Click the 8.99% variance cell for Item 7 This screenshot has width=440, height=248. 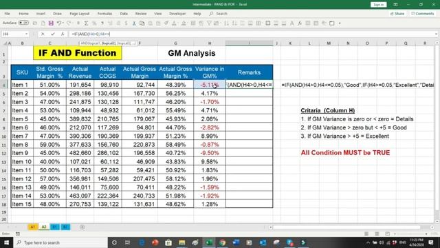click(x=209, y=136)
